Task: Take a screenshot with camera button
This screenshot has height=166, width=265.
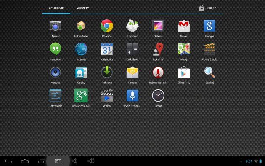Action: coord(58,161)
